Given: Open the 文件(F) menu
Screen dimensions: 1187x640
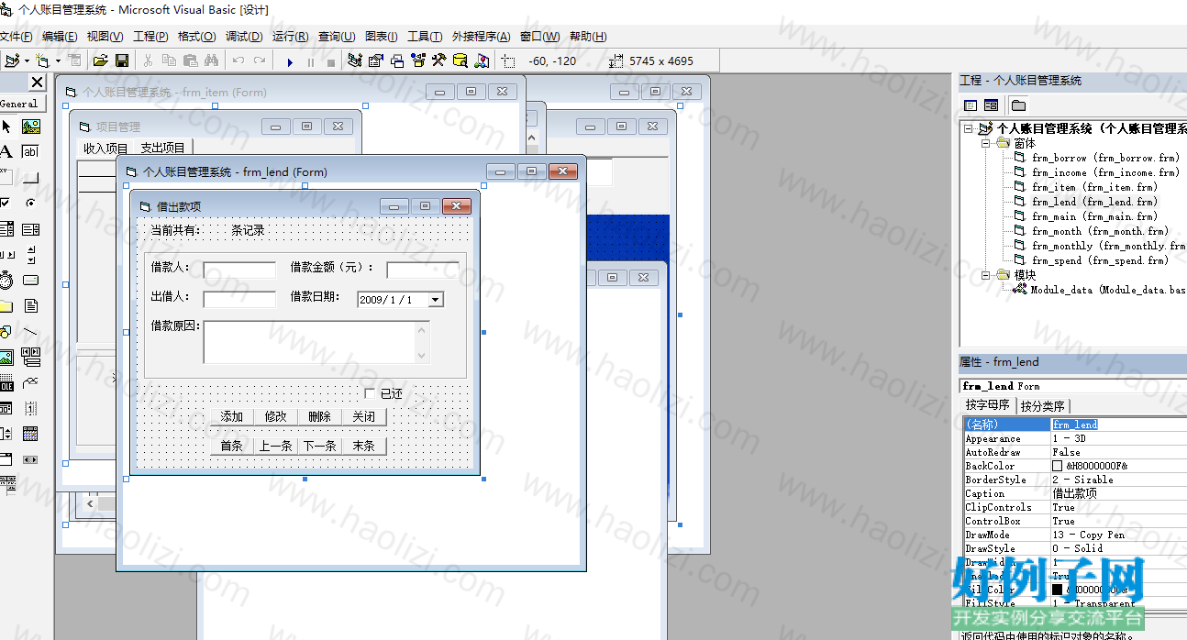Looking at the screenshot, I should [16, 37].
